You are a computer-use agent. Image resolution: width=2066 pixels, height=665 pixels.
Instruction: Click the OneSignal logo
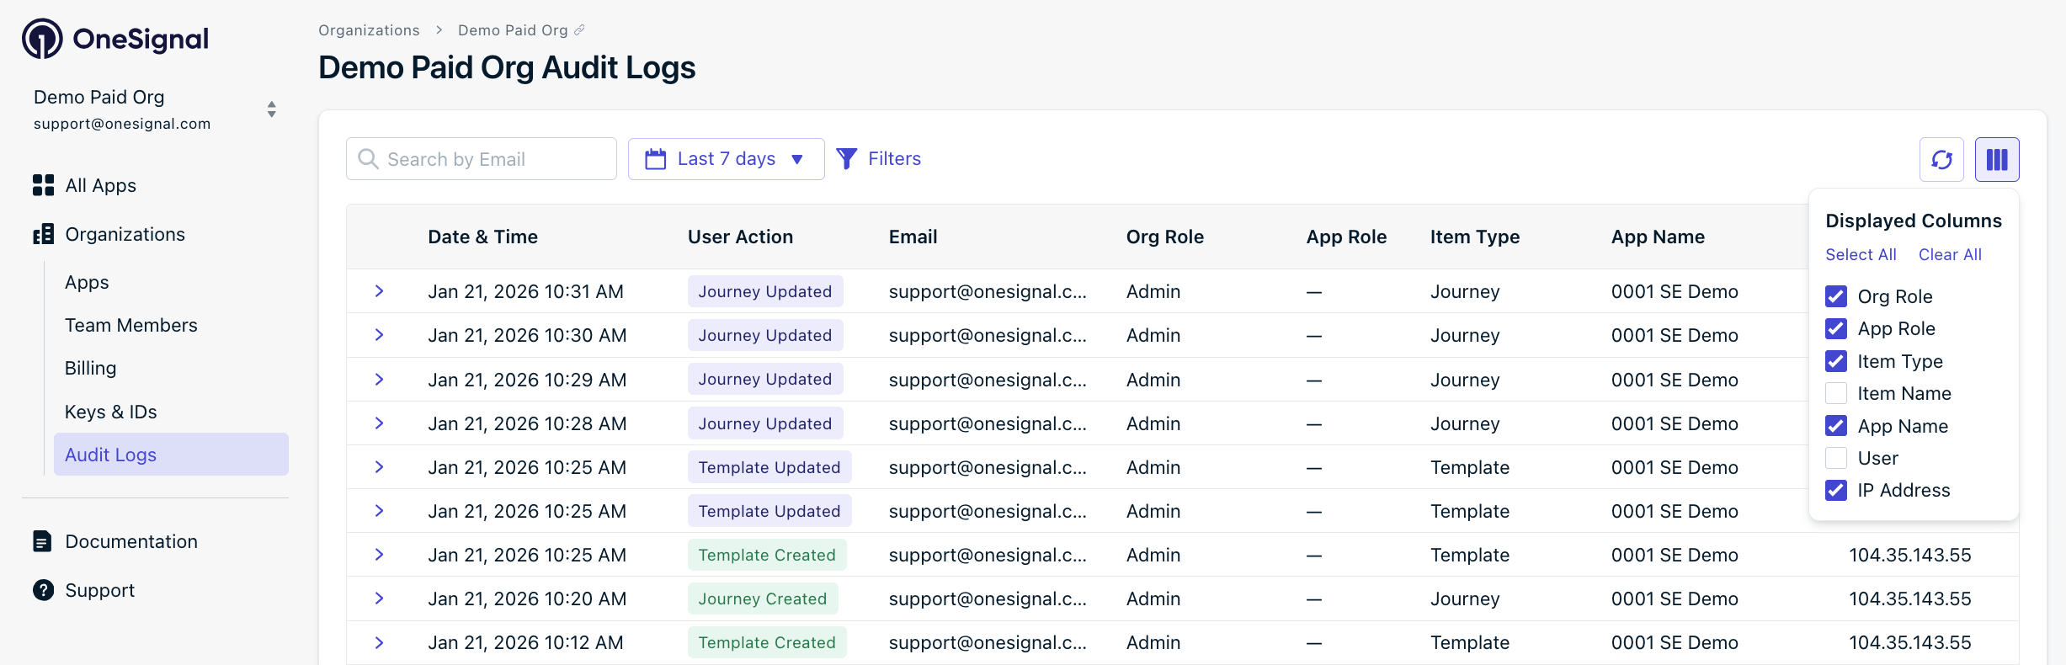(115, 39)
